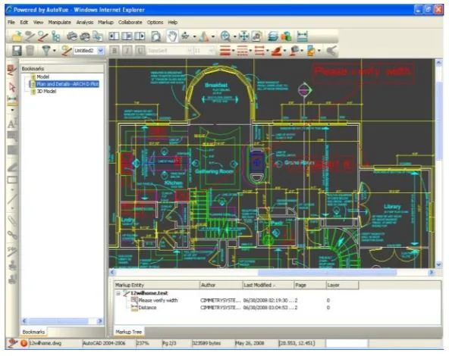The width and height of the screenshot is (449, 356).
Task: Select the text markup tool in sidebar
Action: tap(11, 123)
